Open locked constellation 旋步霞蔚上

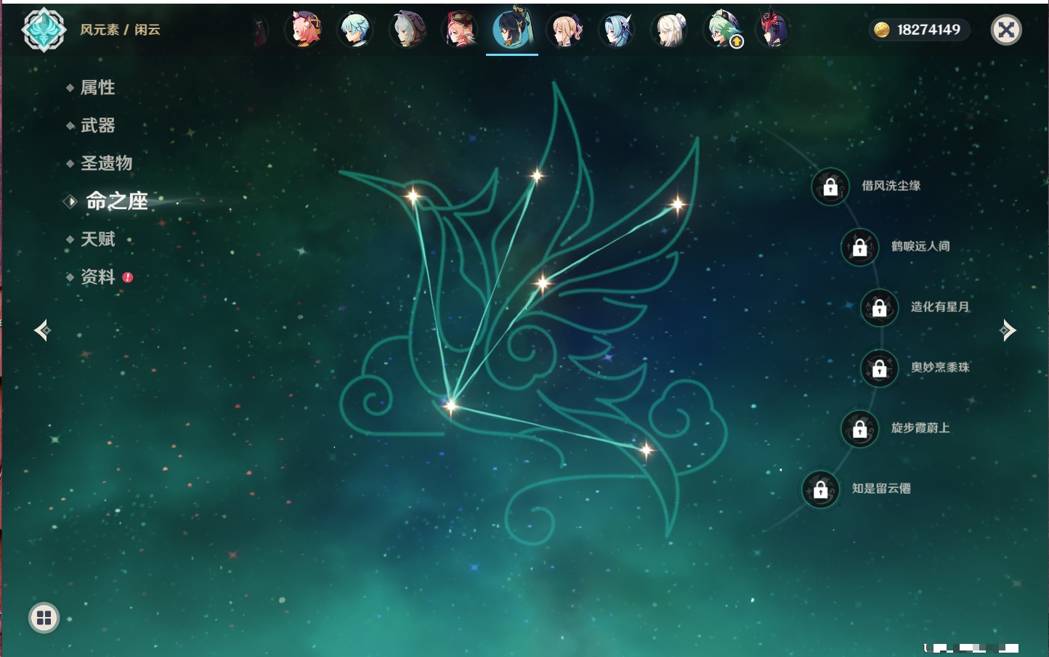(x=860, y=428)
